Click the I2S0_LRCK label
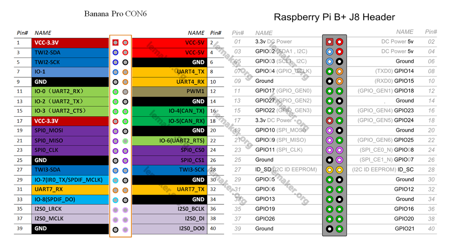The image size is (453, 244). point(48,209)
